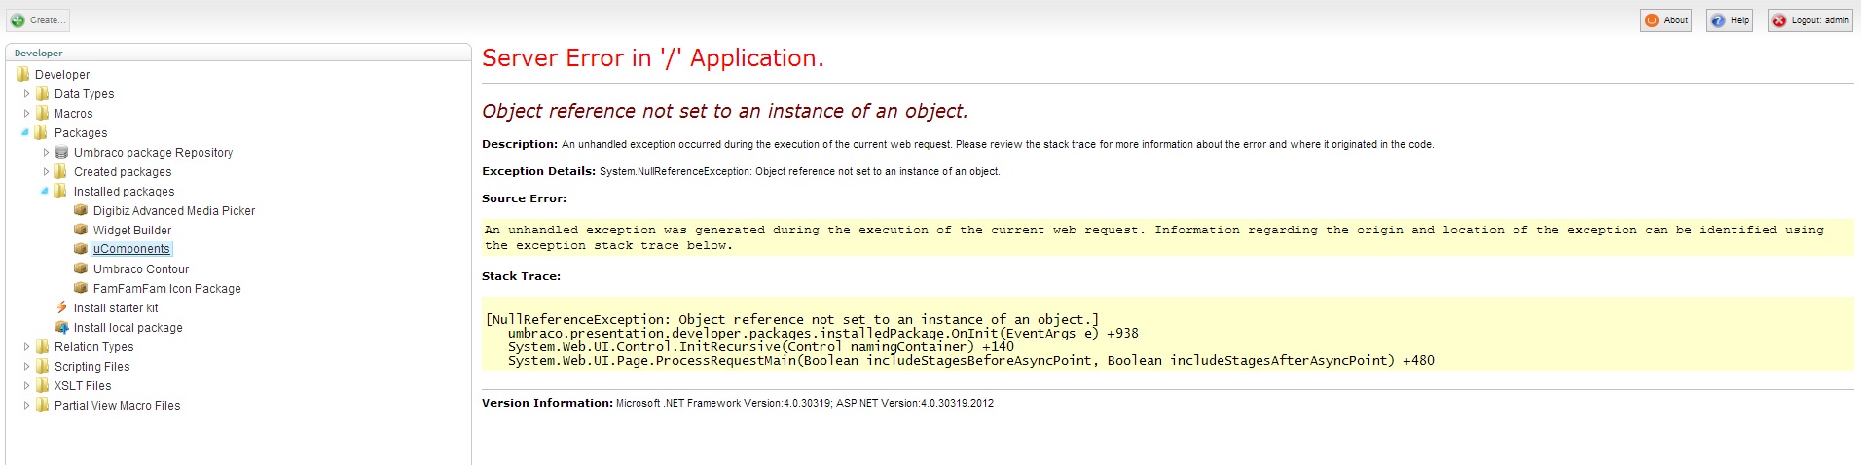Screen dimensions: 1861x465
Task: Log out the admin user
Action: click(x=1809, y=20)
